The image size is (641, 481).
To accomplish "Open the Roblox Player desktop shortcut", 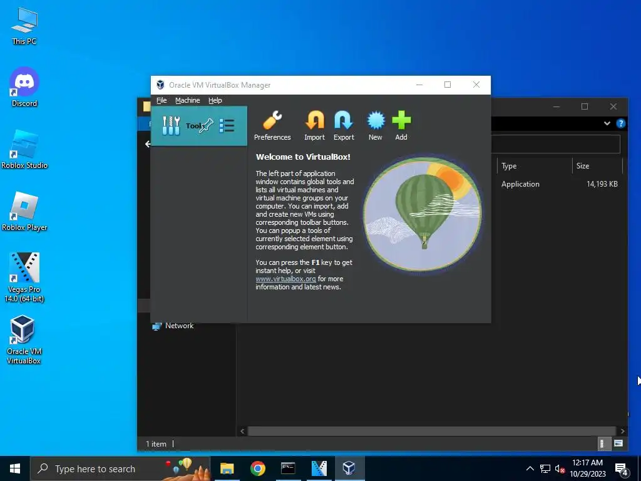I will point(24,212).
